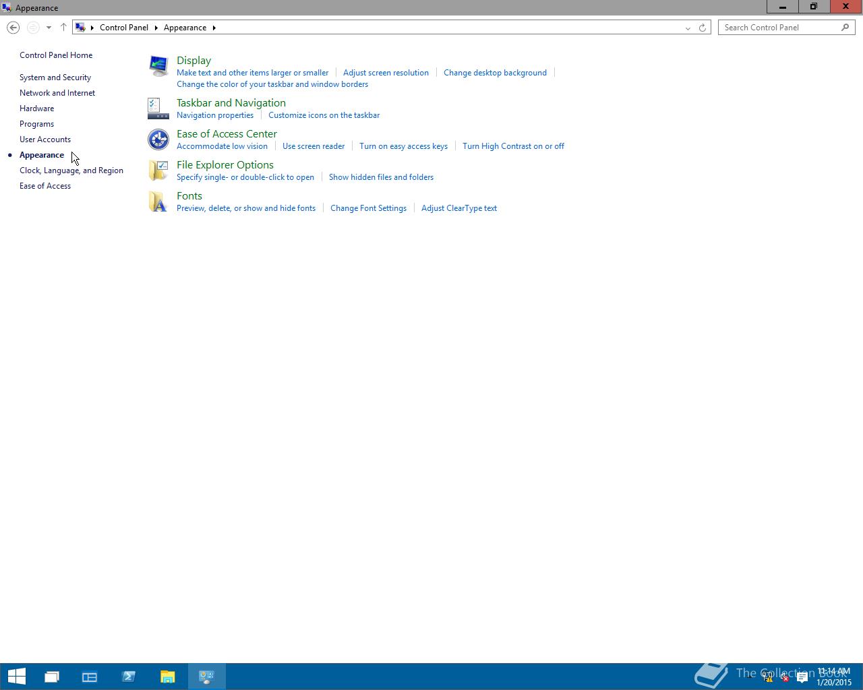Open Task View on the taskbar

[x=52, y=677]
